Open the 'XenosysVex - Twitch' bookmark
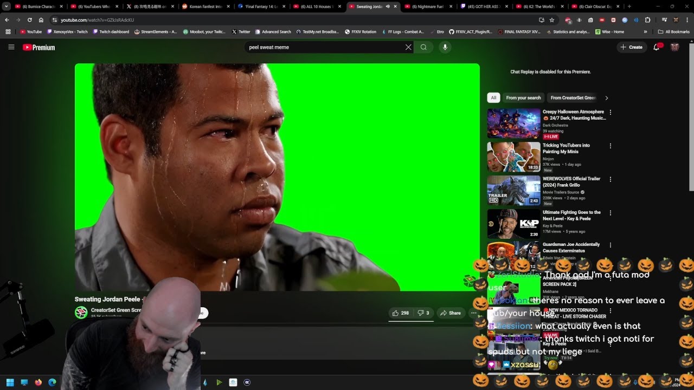Screen dimensions: 694x390 pos(67,32)
